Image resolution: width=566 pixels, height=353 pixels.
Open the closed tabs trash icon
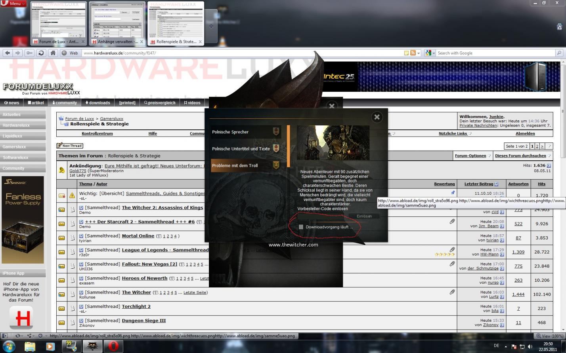pyautogui.click(x=559, y=27)
